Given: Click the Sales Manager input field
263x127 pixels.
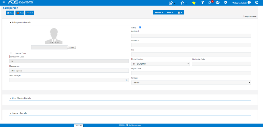Looking at the screenshot, I should pyautogui.click(x=69, y=80).
